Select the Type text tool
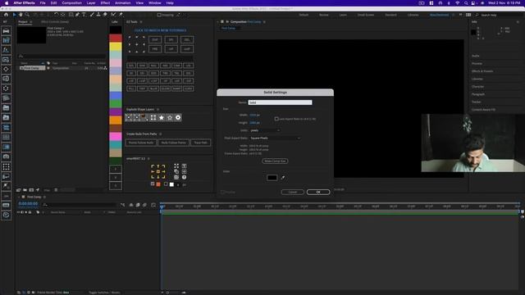Viewport: 525px width, 295px height. point(84,15)
